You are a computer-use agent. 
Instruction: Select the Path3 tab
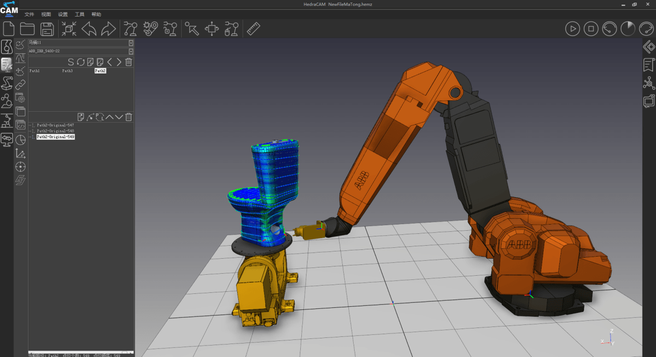click(x=67, y=71)
